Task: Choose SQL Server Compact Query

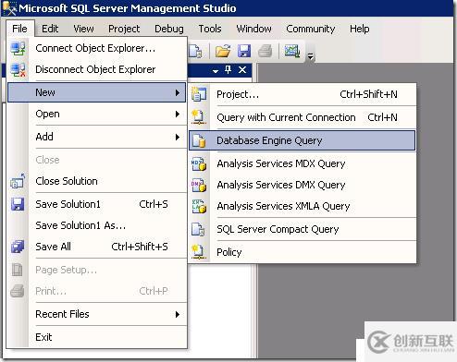Action: point(303,229)
